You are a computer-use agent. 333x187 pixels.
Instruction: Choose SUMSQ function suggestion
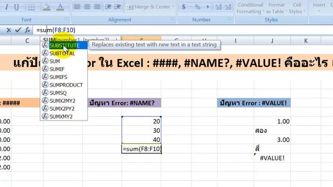64,93
